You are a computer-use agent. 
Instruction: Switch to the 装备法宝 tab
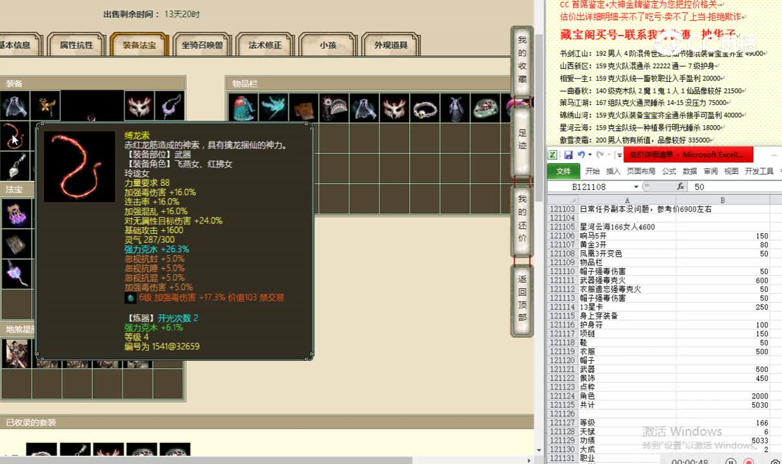139,45
